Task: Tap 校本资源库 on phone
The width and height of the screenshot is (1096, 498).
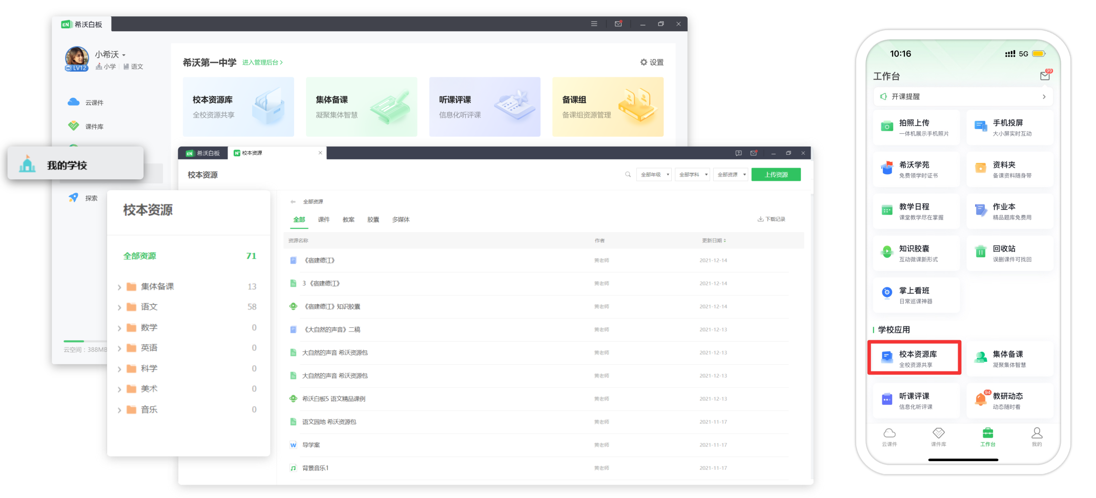Action: (x=915, y=358)
